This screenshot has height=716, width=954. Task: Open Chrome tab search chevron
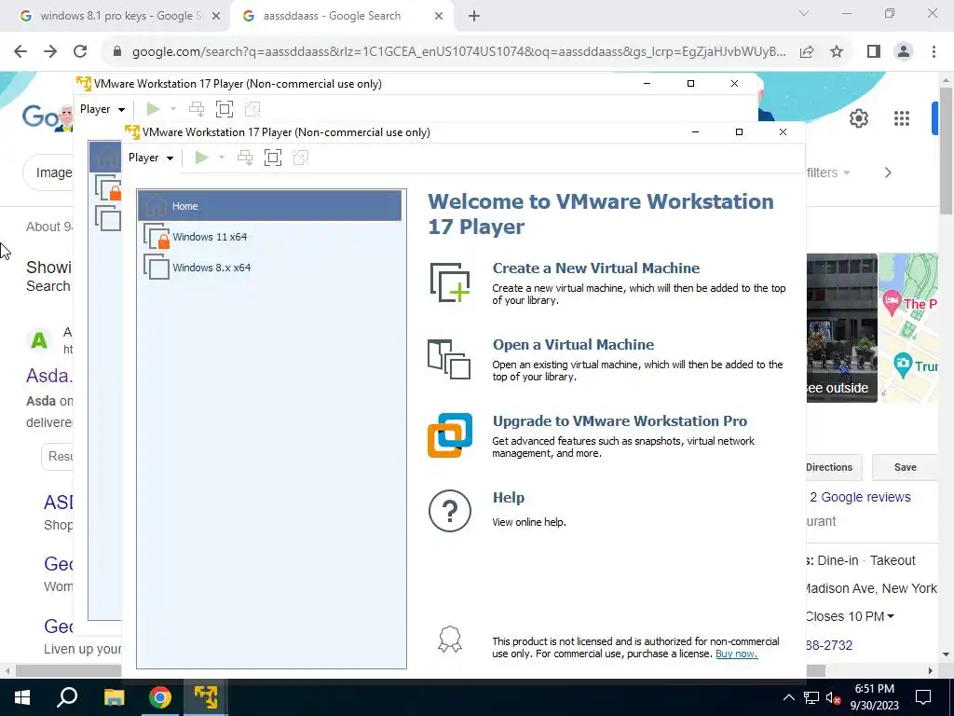pyautogui.click(x=804, y=13)
